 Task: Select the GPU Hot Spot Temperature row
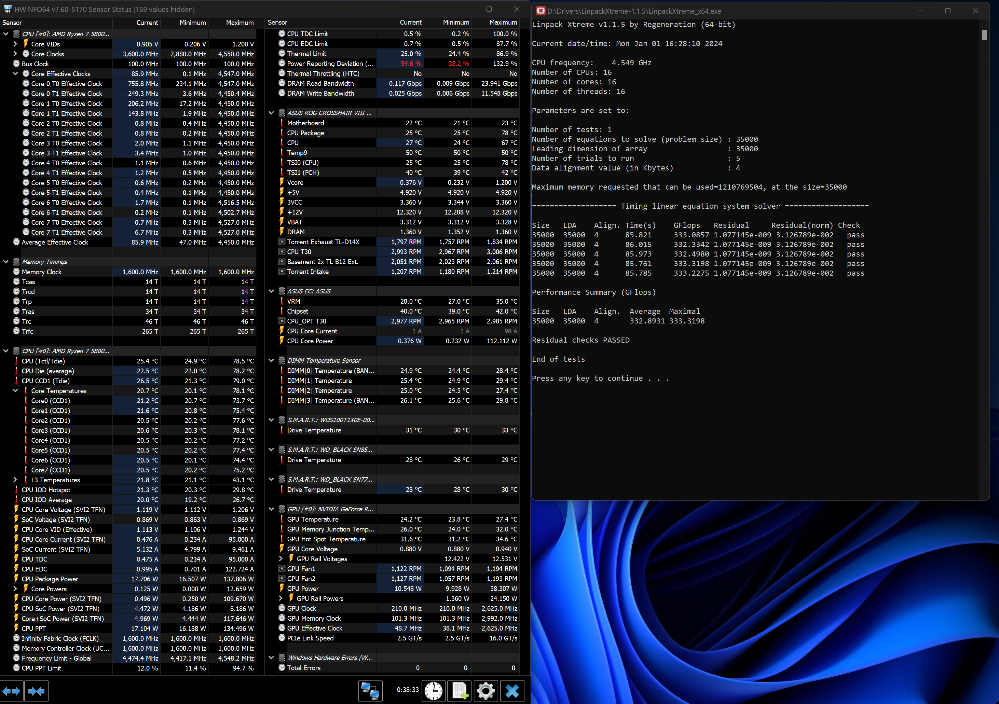pyautogui.click(x=393, y=539)
